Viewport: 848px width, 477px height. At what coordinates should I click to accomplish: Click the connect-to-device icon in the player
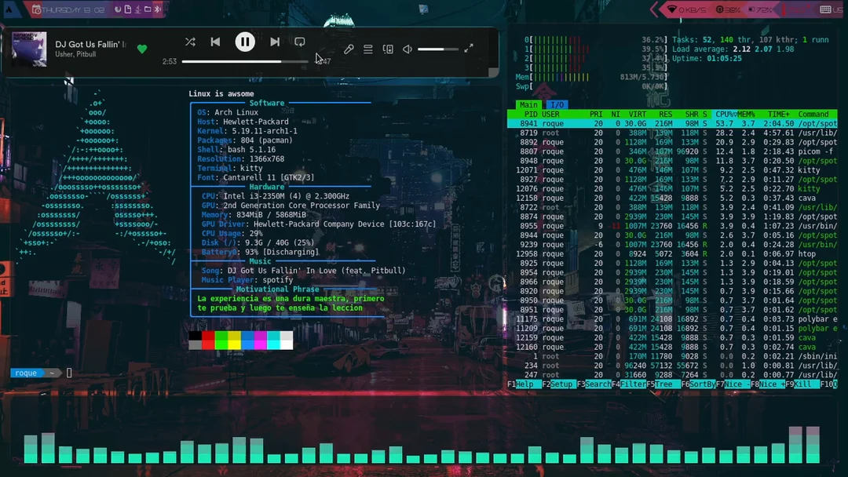(388, 49)
